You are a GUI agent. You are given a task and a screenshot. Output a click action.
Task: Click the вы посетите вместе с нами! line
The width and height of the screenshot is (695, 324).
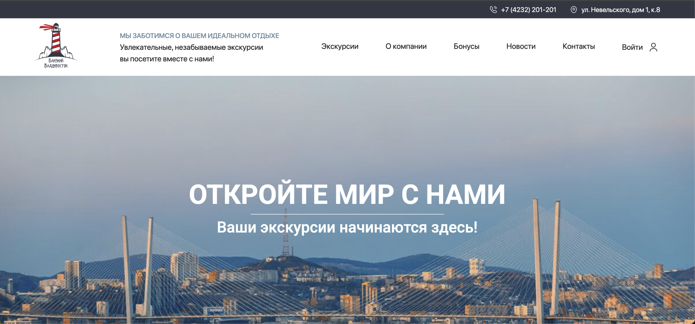click(x=167, y=59)
